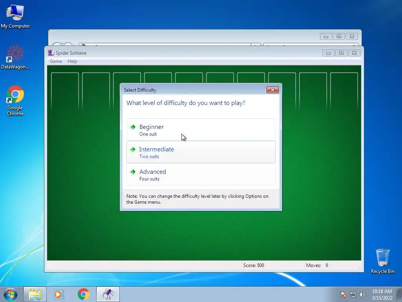
Task: Click the Spider Solitaire taskbar button
Action: pyautogui.click(x=108, y=294)
